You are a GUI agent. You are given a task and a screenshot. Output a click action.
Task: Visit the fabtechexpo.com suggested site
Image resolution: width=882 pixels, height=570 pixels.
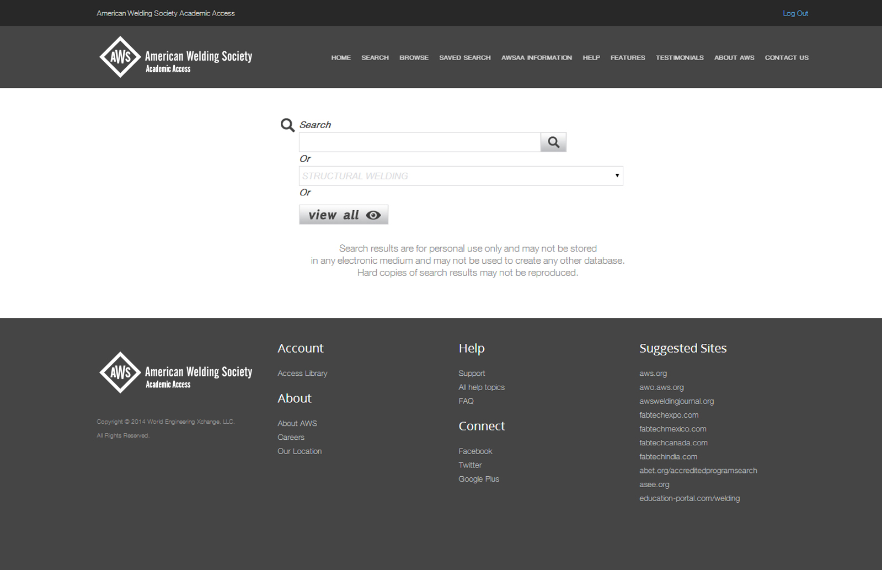(x=669, y=415)
